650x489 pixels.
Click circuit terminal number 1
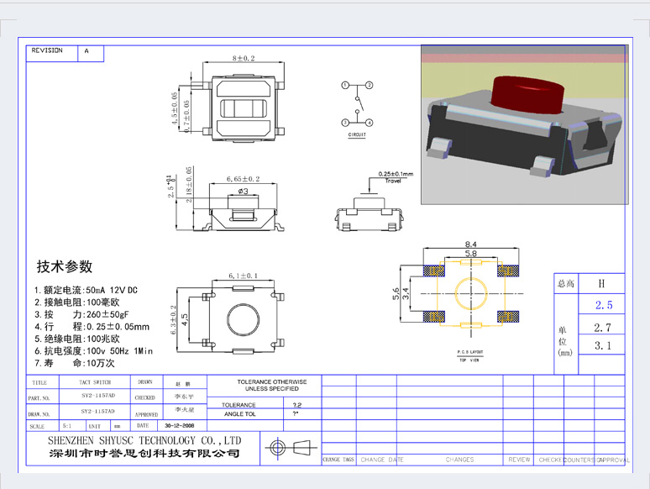tap(345, 85)
